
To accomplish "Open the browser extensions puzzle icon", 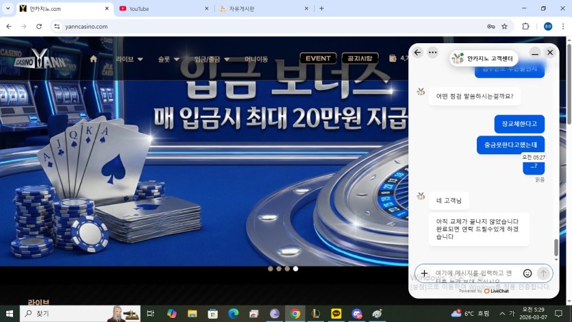I will (525, 26).
